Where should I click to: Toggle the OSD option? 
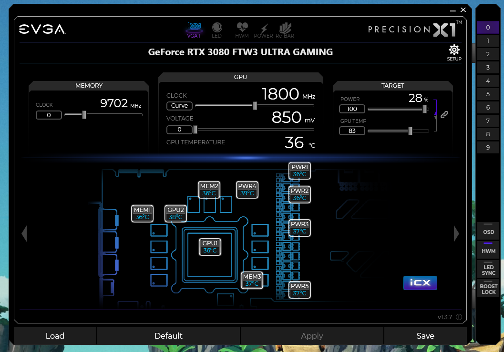tap(488, 230)
